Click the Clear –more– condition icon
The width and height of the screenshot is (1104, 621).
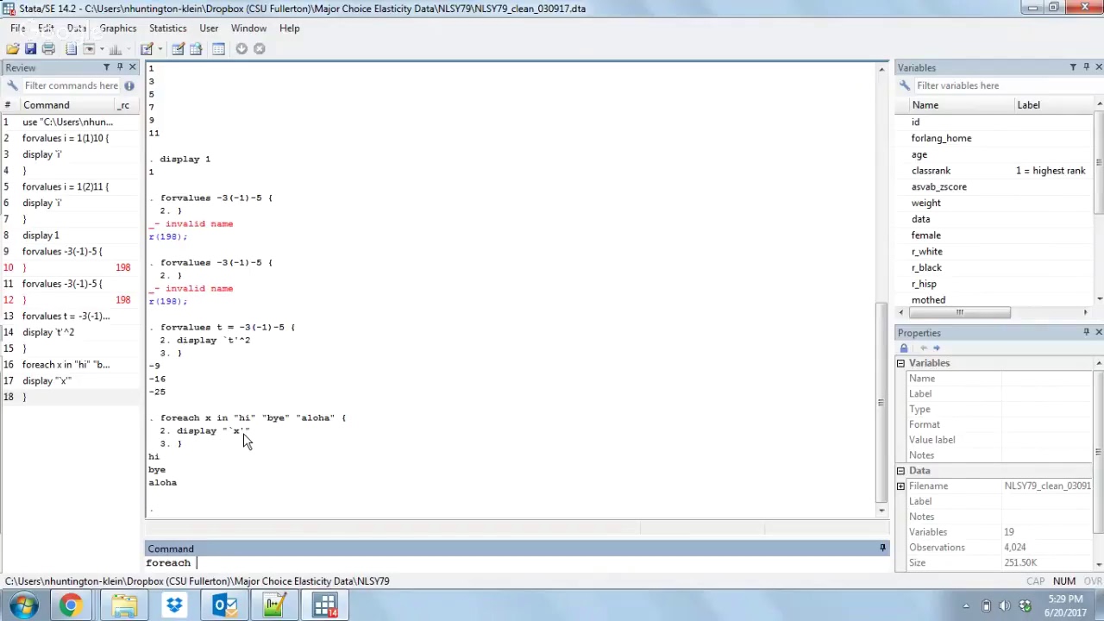[241, 49]
